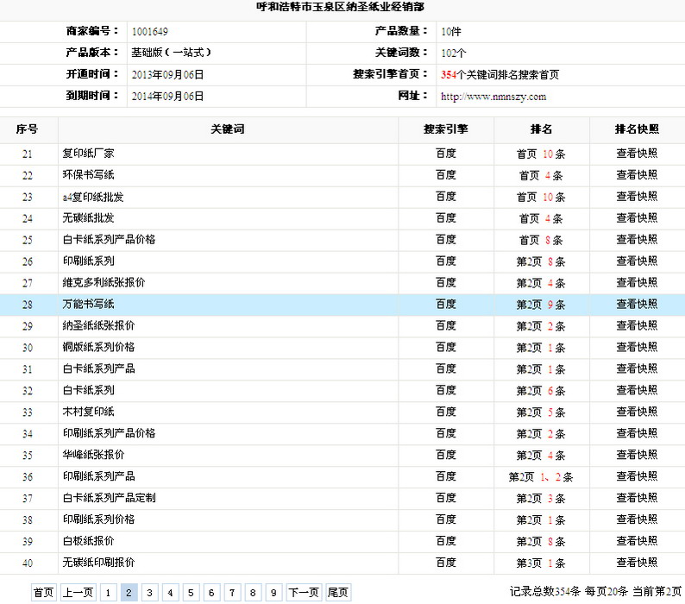Open pagination page 1
685x604 pixels.
(x=108, y=592)
